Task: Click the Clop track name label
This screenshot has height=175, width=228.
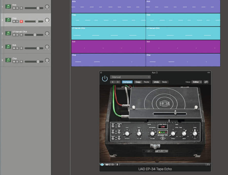Action: (x=14, y=58)
